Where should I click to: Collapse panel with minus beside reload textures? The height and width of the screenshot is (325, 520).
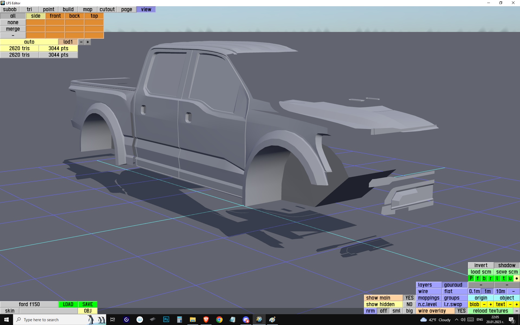[x=516, y=311]
